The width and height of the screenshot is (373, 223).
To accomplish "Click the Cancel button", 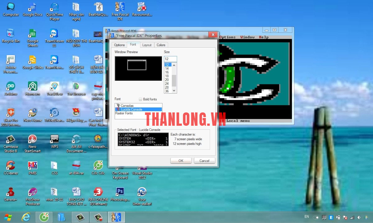I will (204, 161).
